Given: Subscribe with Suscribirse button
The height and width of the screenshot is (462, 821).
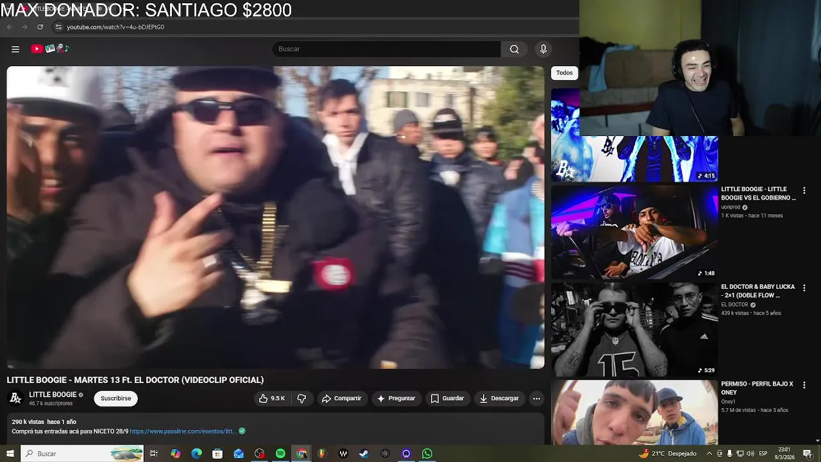Looking at the screenshot, I should point(115,398).
